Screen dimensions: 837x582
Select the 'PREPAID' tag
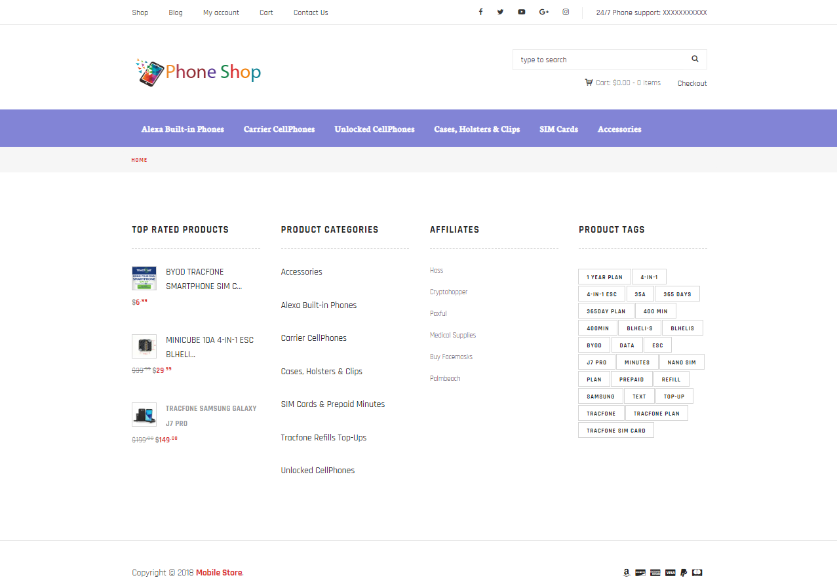(632, 379)
